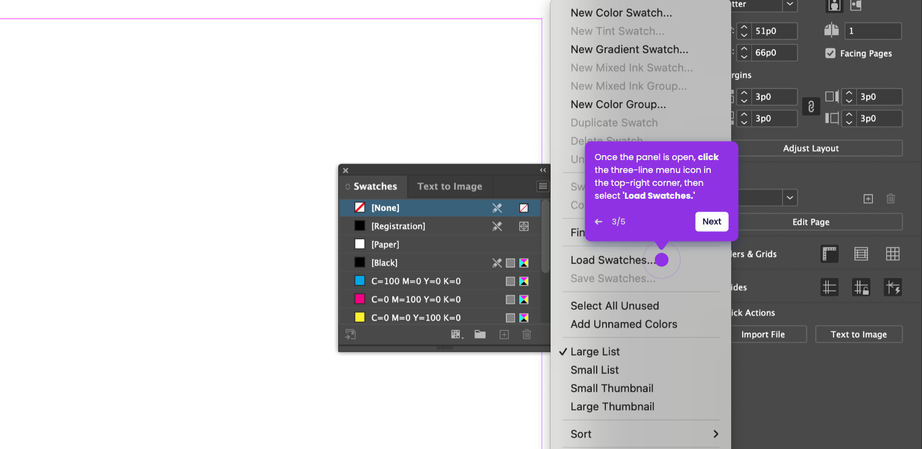Select the [Paper] white swatch
Screen dimensions: 922x449
pos(440,245)
